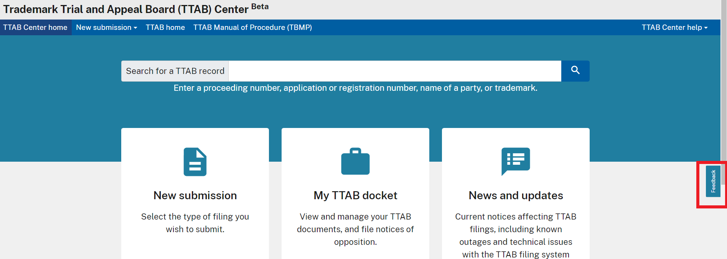This screenshot has height=259, width=727.
Task: Click the New submission document icon
Action: click(x=195, y=162)
